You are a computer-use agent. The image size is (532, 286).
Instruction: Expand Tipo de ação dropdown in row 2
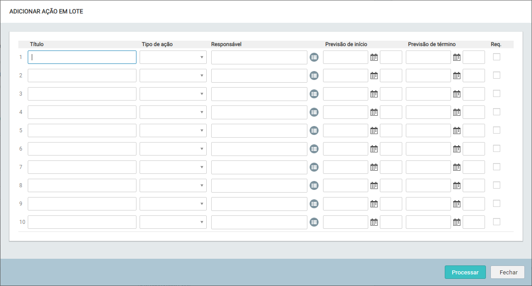coord(173,76)
